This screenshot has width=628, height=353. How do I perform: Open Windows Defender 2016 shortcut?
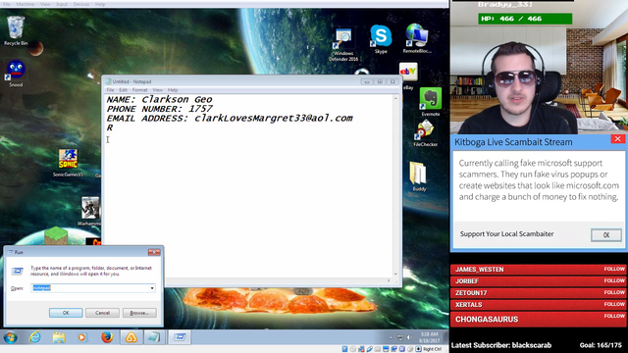tap(343, 44)
